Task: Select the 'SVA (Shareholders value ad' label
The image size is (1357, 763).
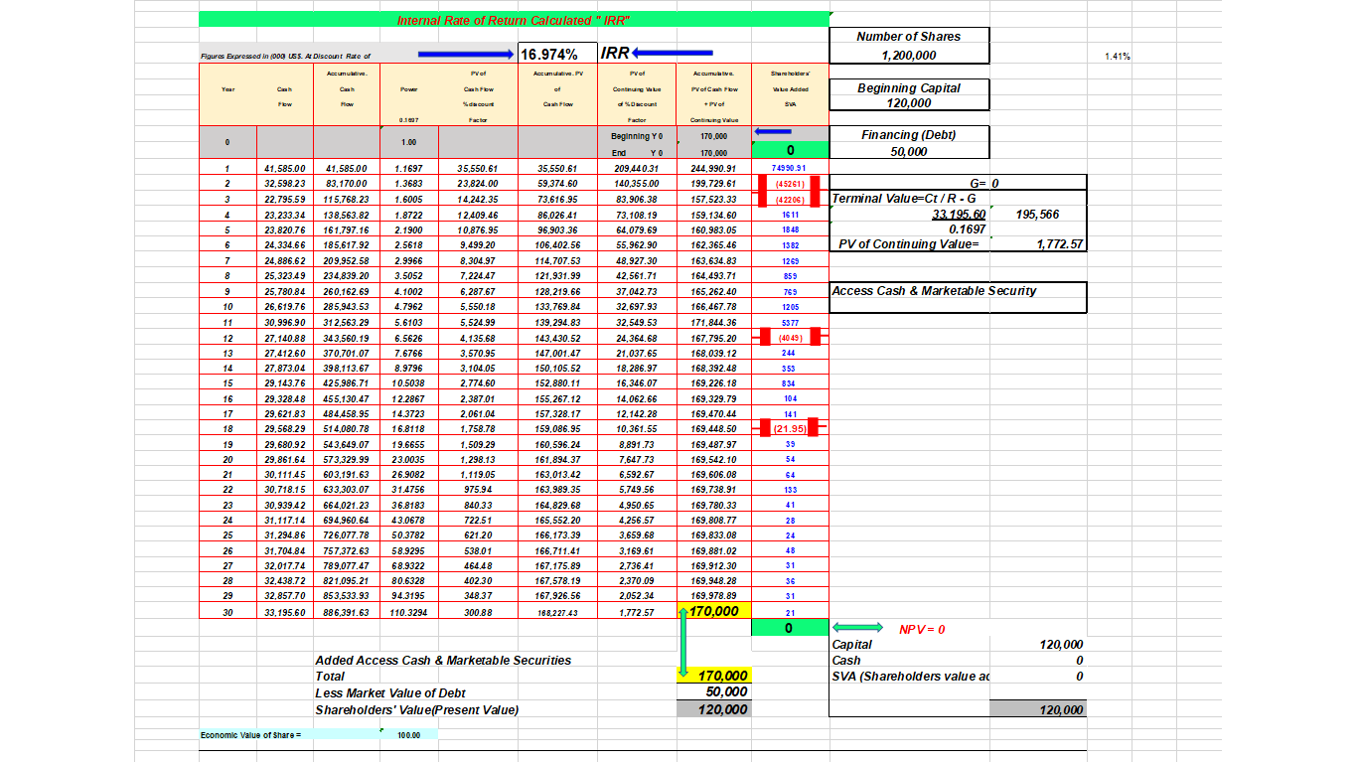Action: coord(910,677)
